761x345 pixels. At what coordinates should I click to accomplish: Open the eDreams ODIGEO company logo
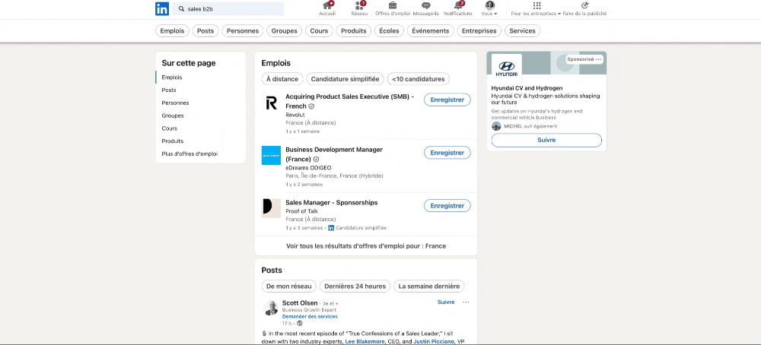271,156
